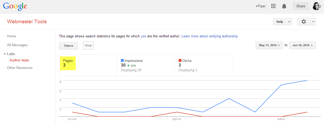The width and height of the screenshot is (324, 123).
Task: Open All Messages in the sidebar
Action: coord(17,45)
